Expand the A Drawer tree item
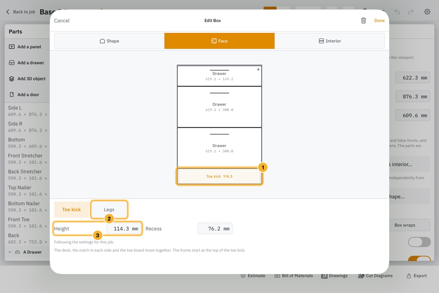The height and width of the screenshot is (293, 439). [10, 252]
